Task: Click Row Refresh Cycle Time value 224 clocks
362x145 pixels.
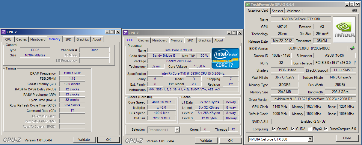Action: 72,105
